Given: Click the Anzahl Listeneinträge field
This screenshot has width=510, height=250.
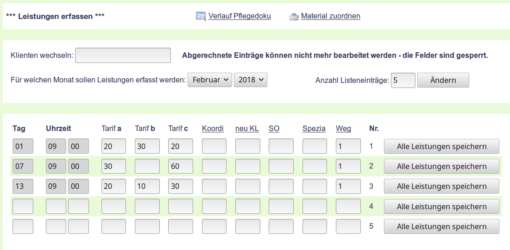Looking at the screenshot, I should pyautogui.click(x=403, y=80).
